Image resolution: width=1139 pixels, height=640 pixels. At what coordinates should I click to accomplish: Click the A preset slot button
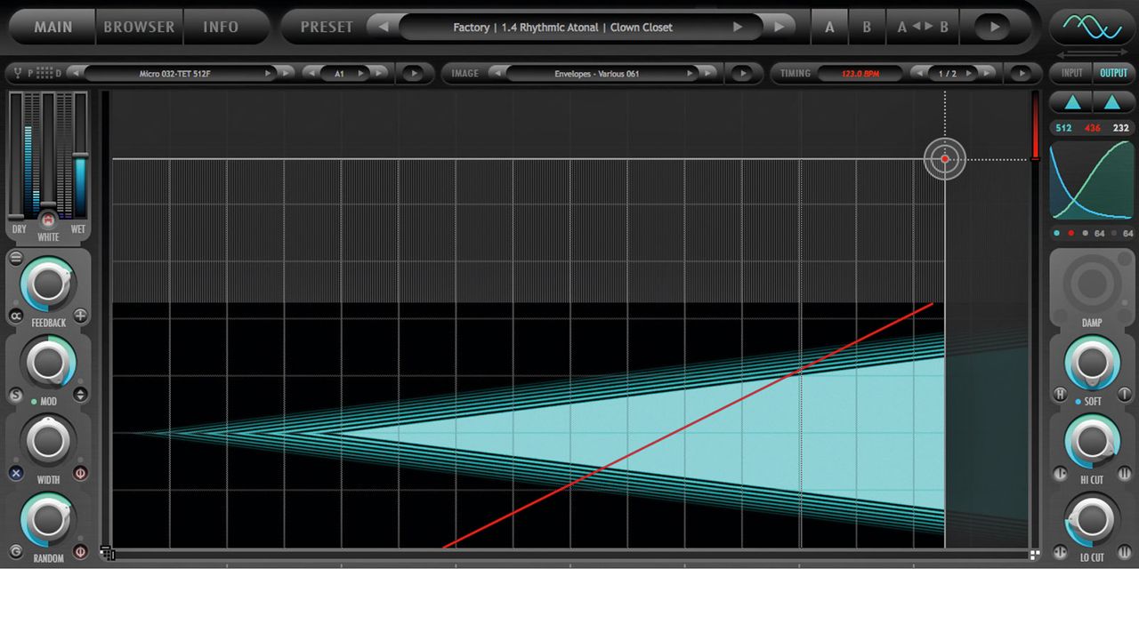[829, 28]
